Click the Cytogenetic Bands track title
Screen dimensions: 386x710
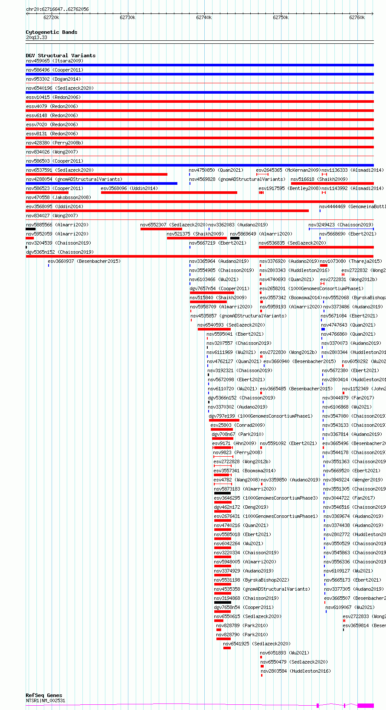(52, 32)
